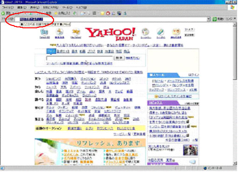Viewport: 238px width, 172px height.
Task: Click the 検索 button next to search box
Action: pyautogui.click(x=119, y=58)
